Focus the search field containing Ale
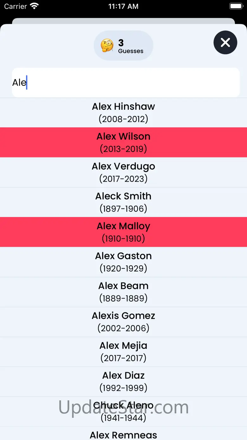 click(x=126, y=82)
